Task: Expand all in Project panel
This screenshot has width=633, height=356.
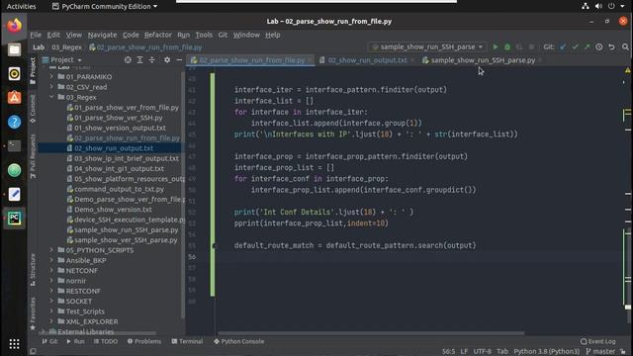Action: click(x=139, y=59)
